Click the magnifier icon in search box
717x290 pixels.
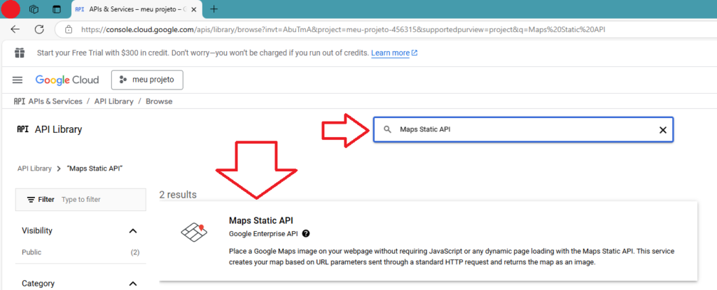(387, 130)
